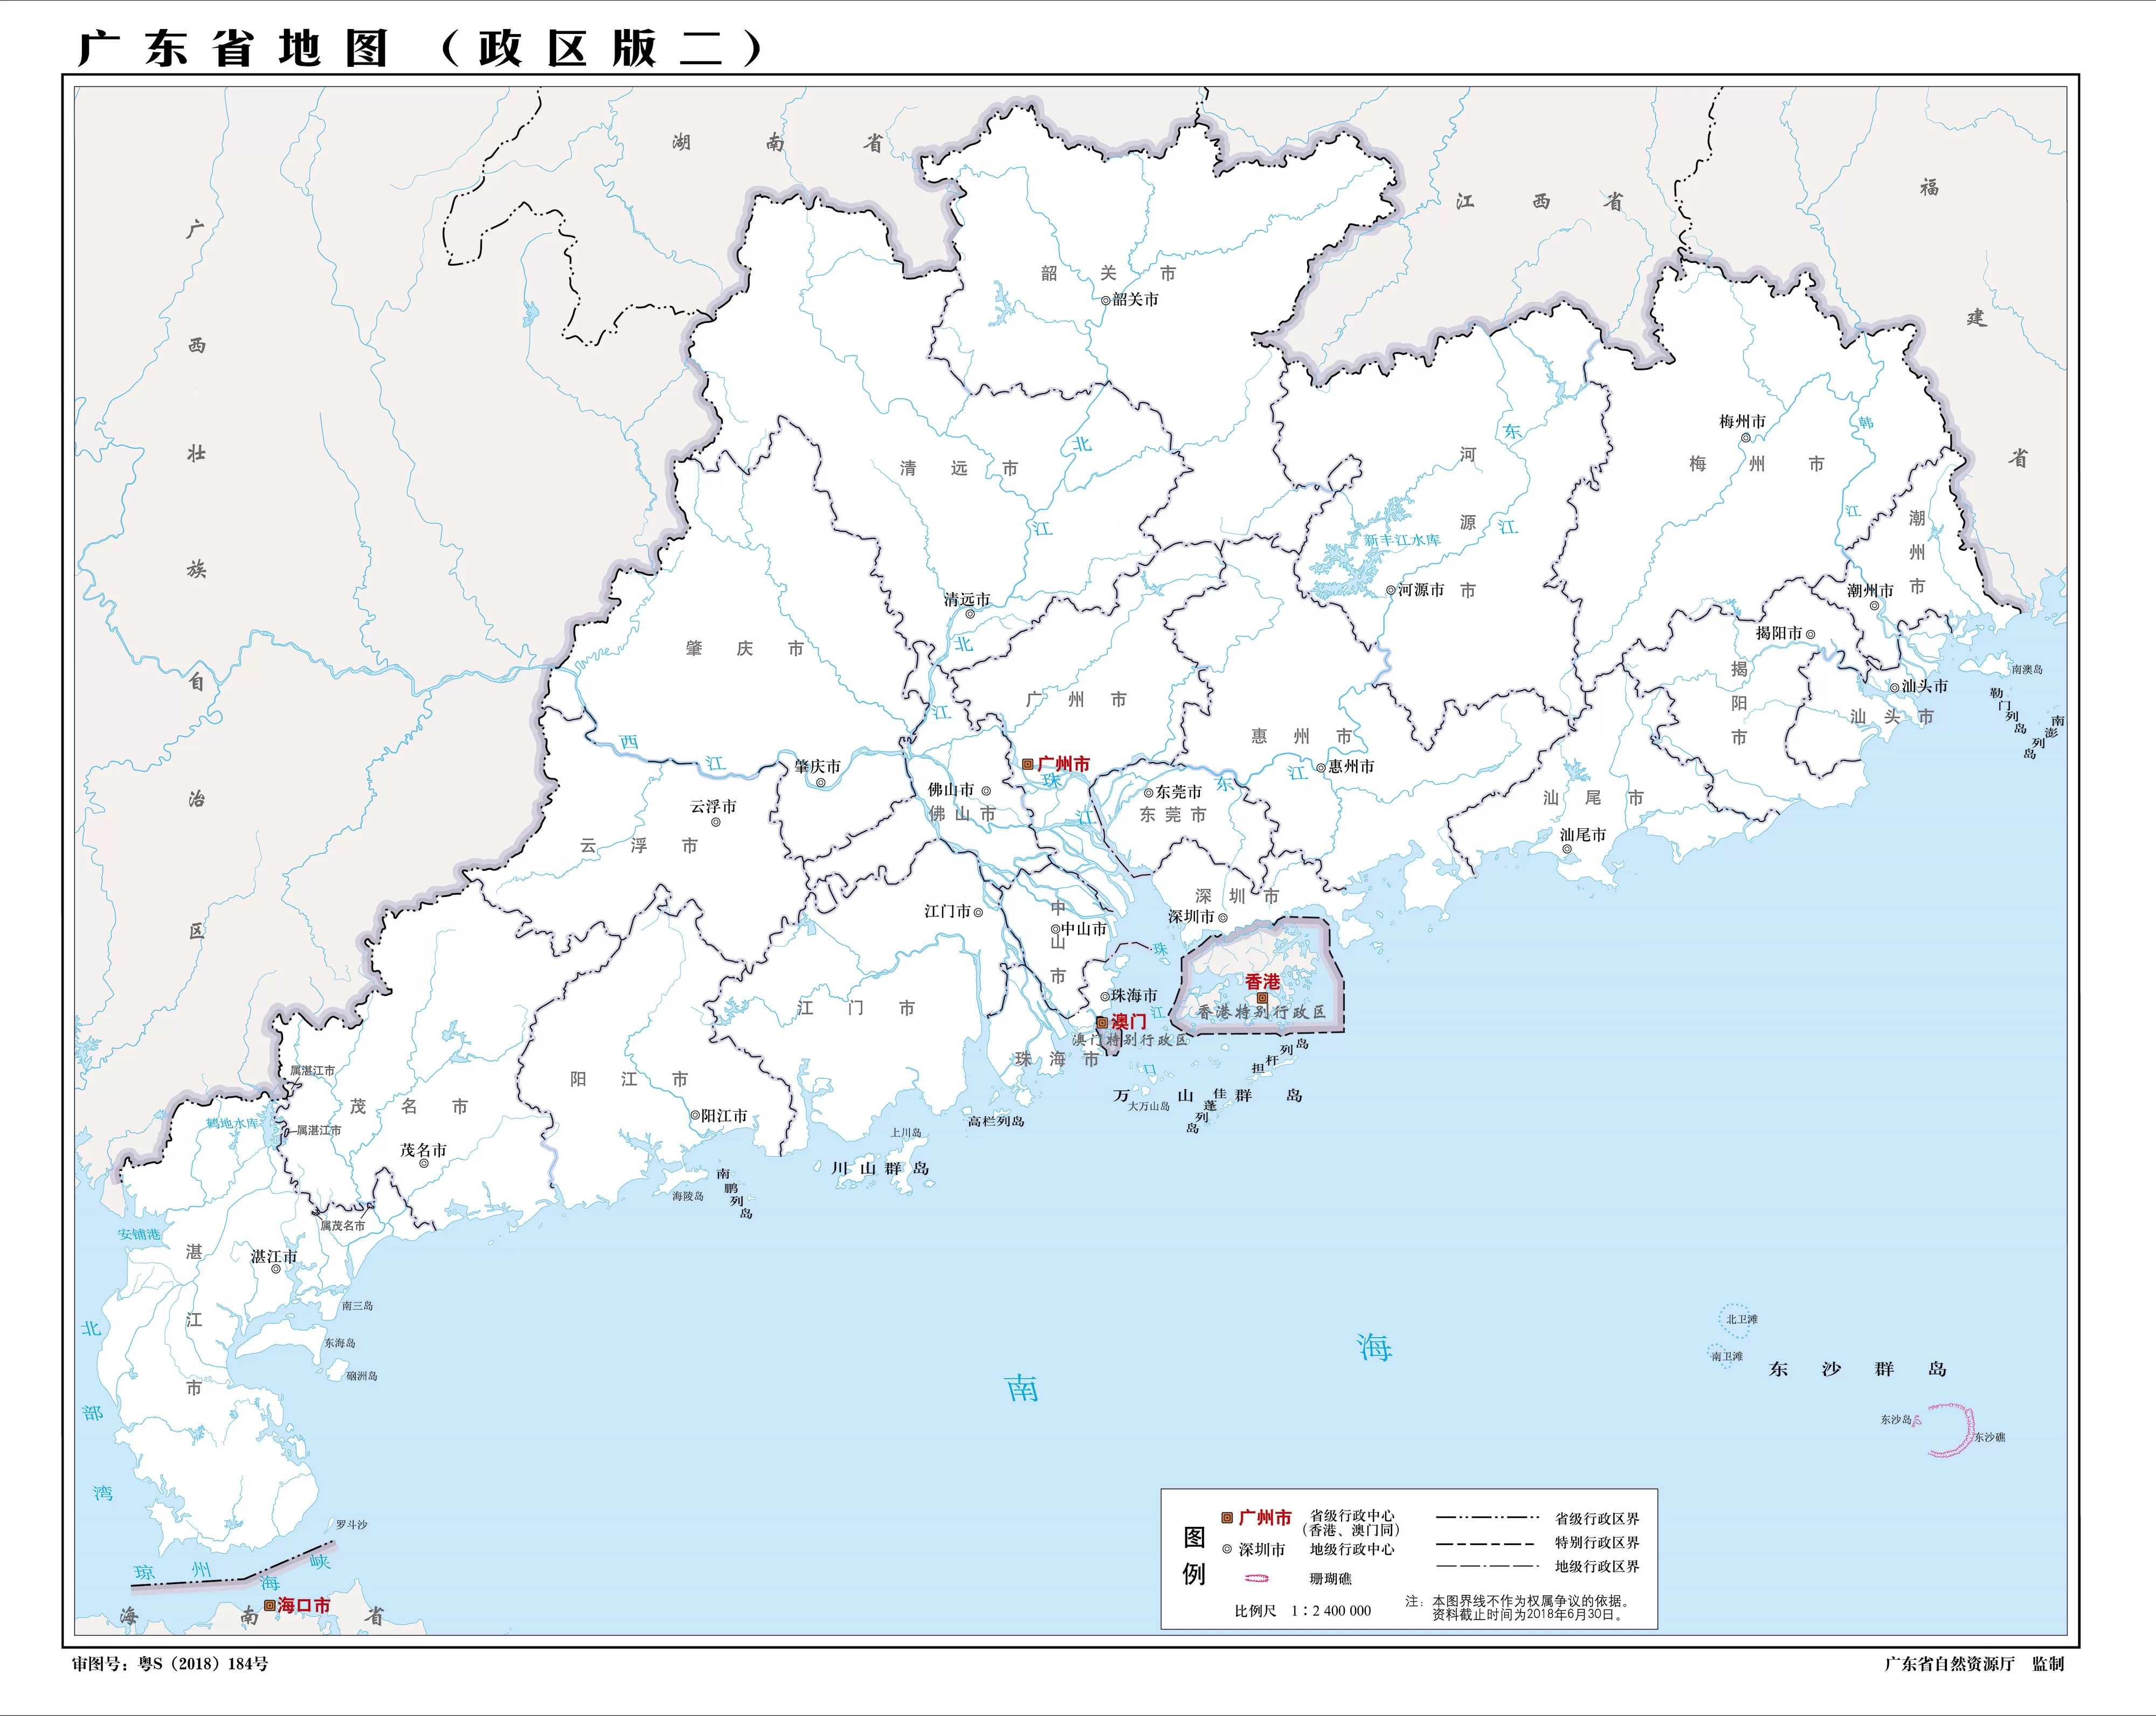Select the 特别行政区界 dashed line sample

(1485, 1543)
